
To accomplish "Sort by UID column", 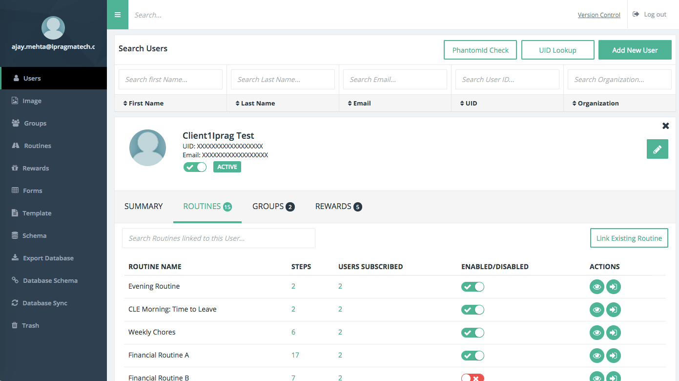I will [x=469, y=103].
